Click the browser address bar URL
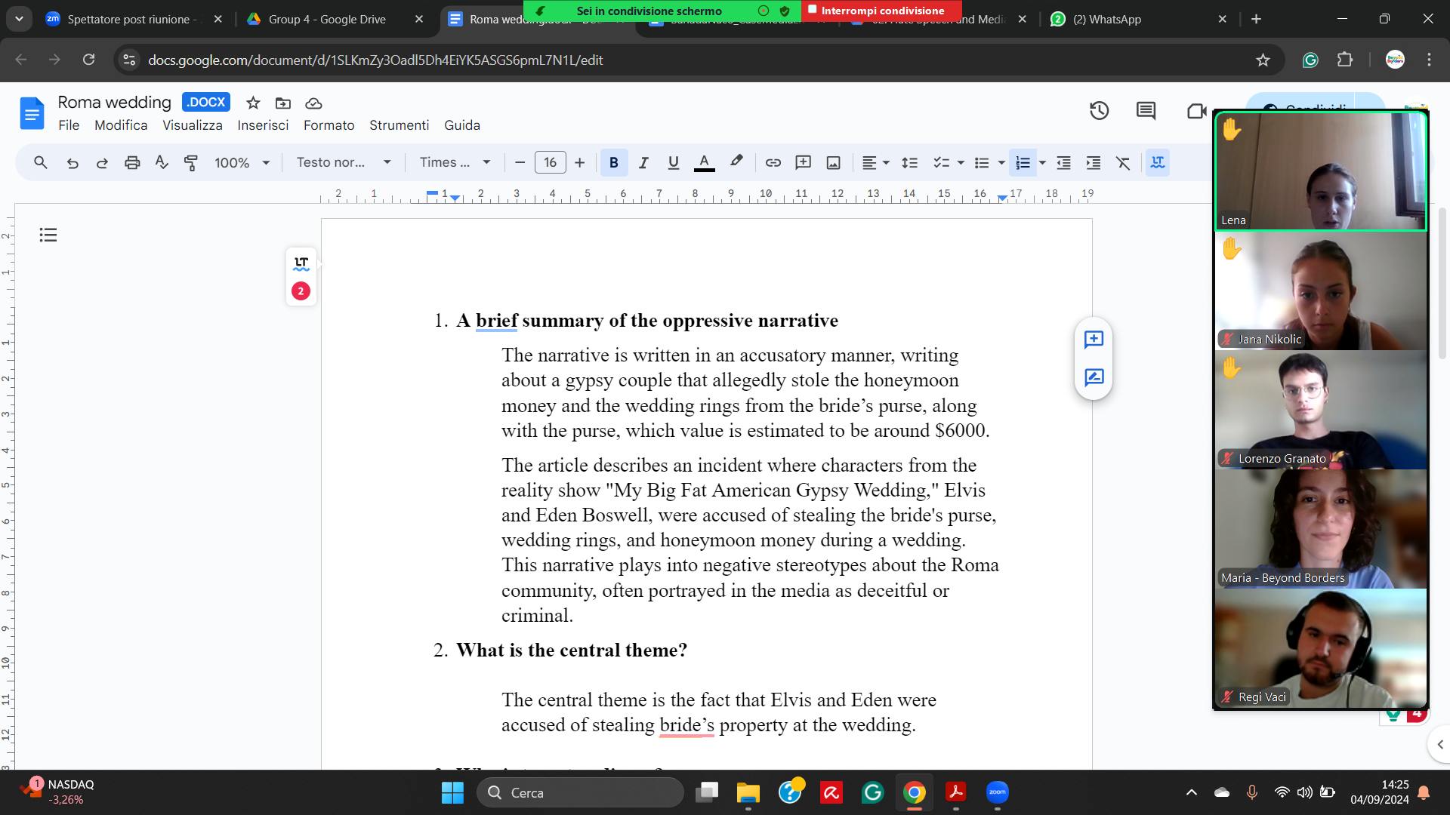 pyautogui.click(x=375, y=60)
